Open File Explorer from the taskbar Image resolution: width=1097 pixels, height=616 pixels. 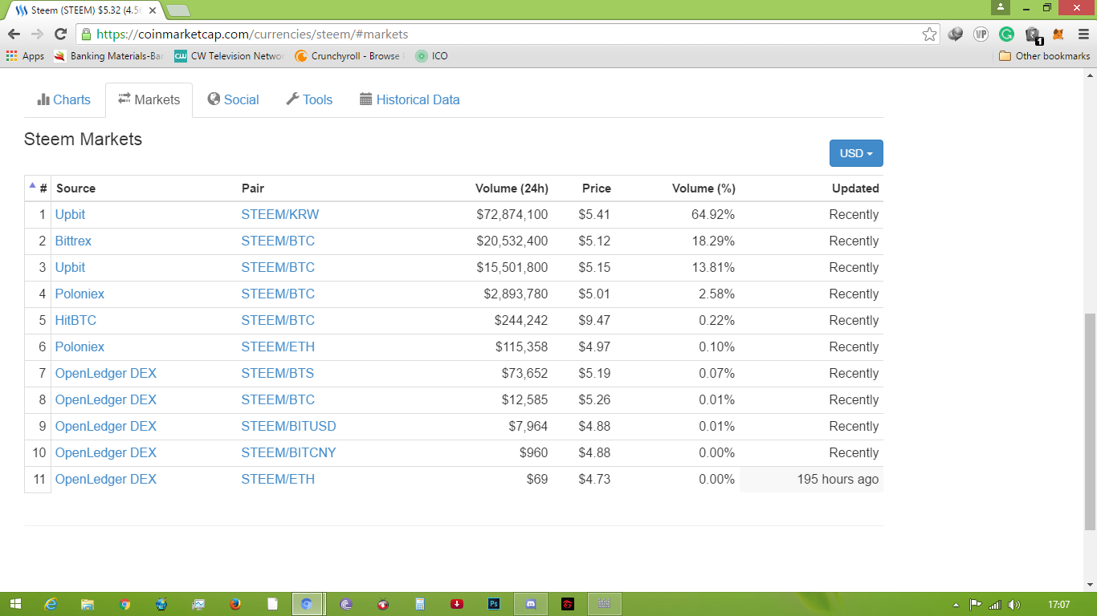(88, 604)
